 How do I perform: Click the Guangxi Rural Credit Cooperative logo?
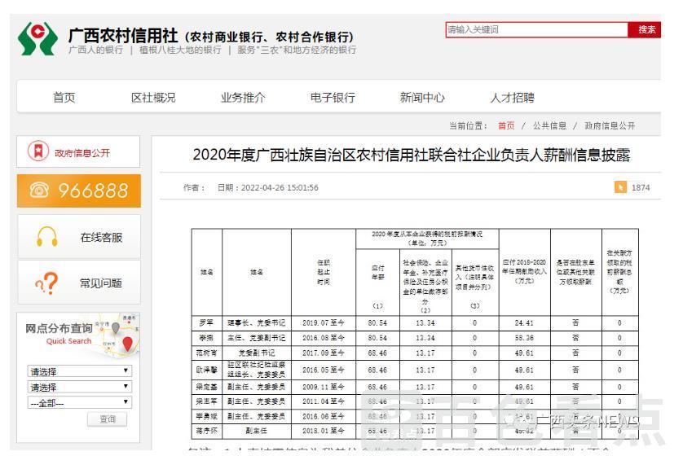37,37
